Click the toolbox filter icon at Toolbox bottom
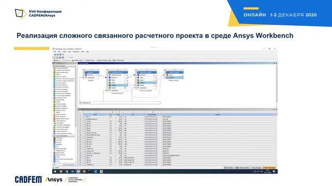332x186 pixels. coord(54,165)
